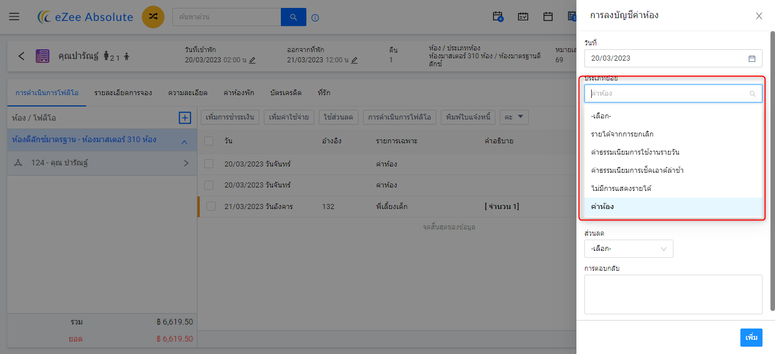Screen dimensions: 775x354
Task: Close the การลงบัญชีค่าห้อง panel
Action: pyautogui.click(x=759, y=16)
